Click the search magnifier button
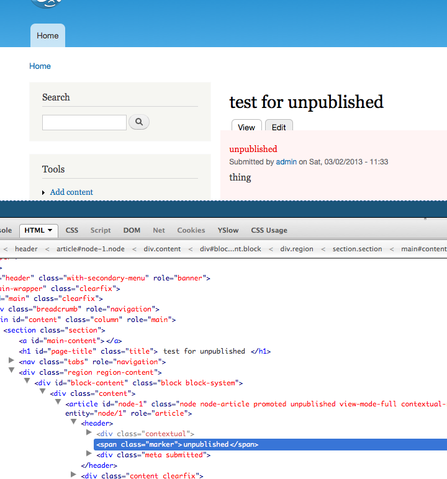 (x=139, y=122)
